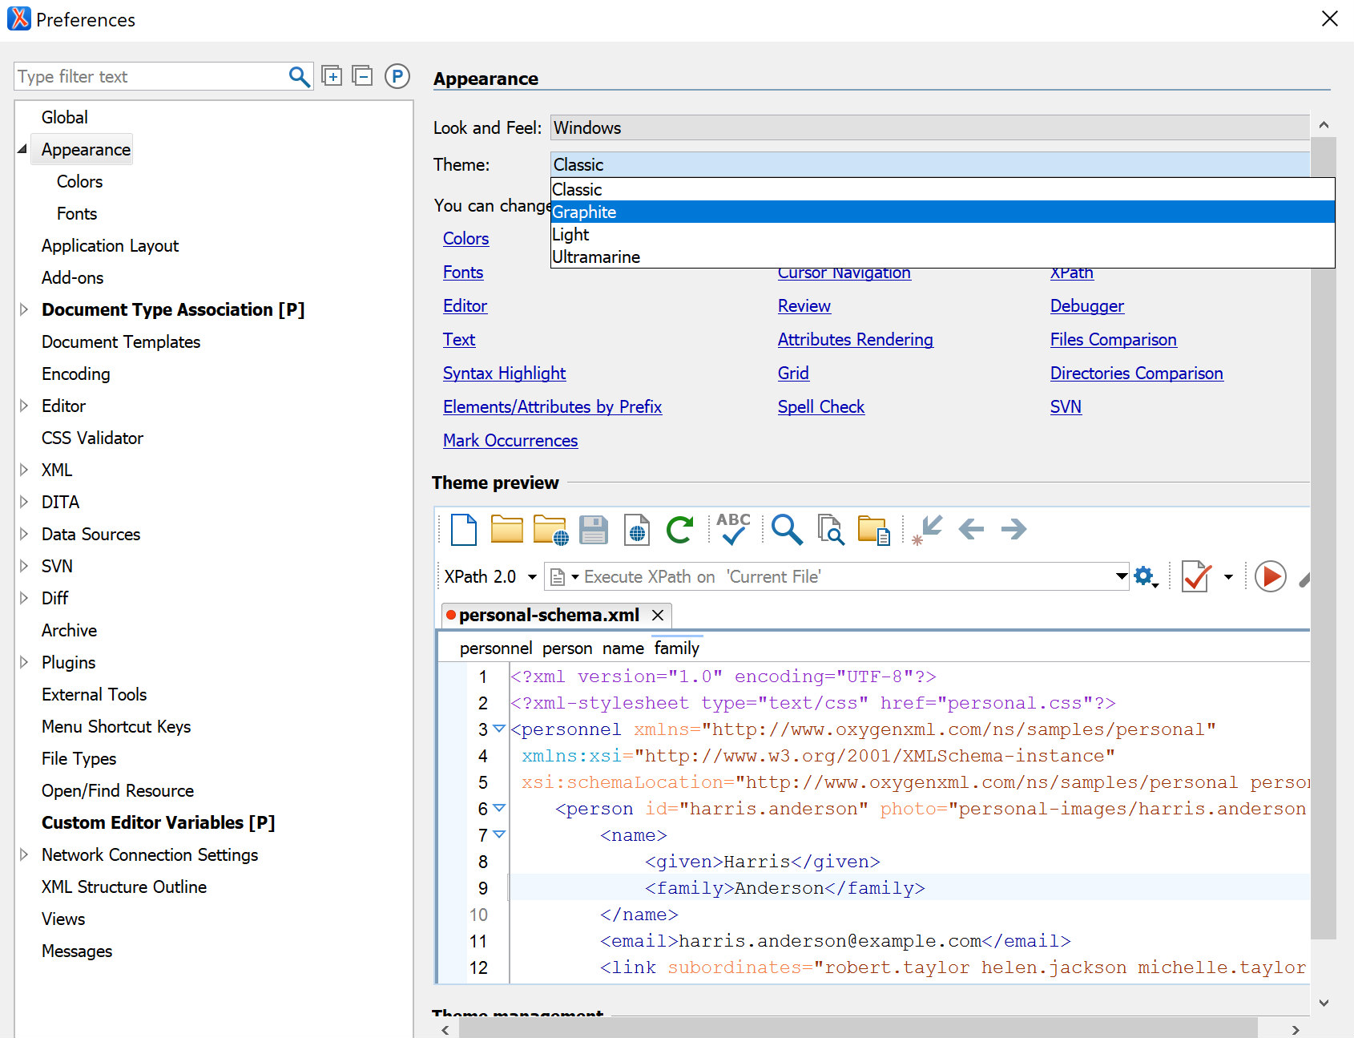Click the Save floppy disk icon
Screen dimensions: 1354x1038
[x=593, y=530]
